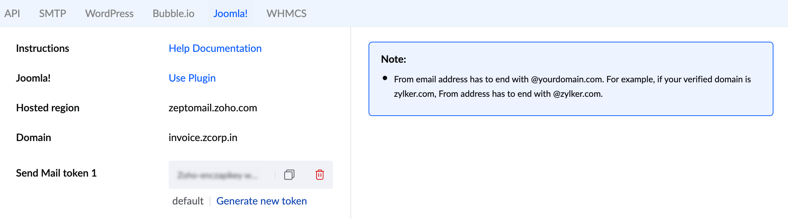Follow the Use Plugin link

tap(192, 78)
